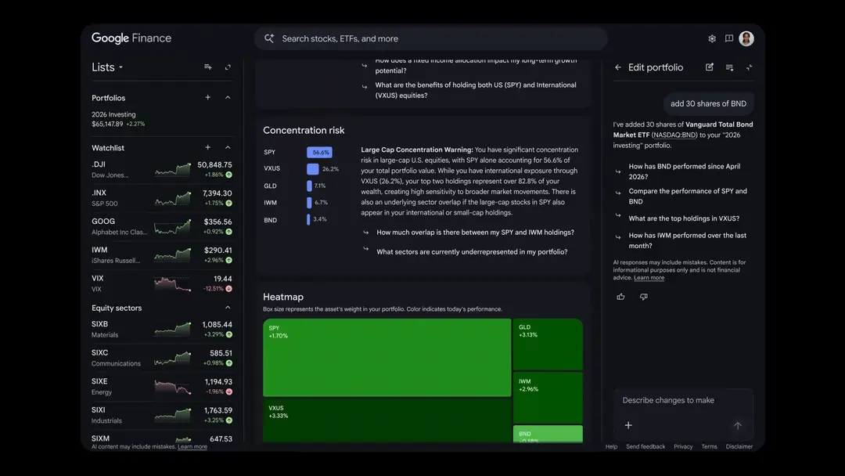Expand the Lists panel with the expand icon
The height and width of the screenshot is (476, 845).
228,67
